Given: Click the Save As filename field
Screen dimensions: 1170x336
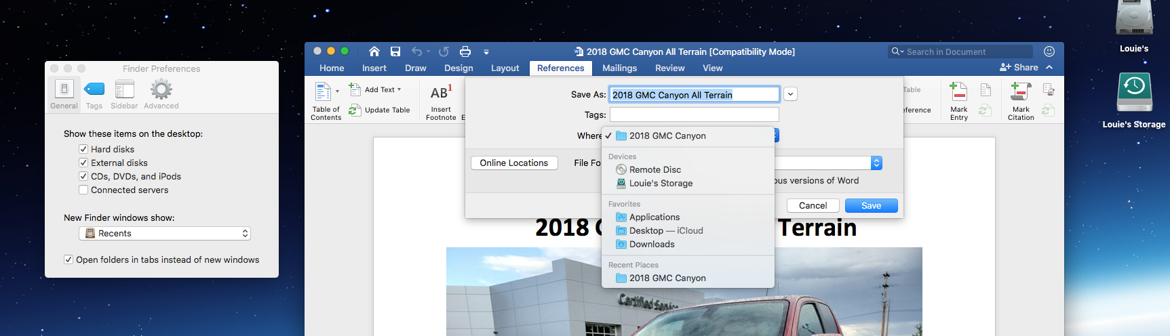Looking at the screenshot, I should (695, 95).
